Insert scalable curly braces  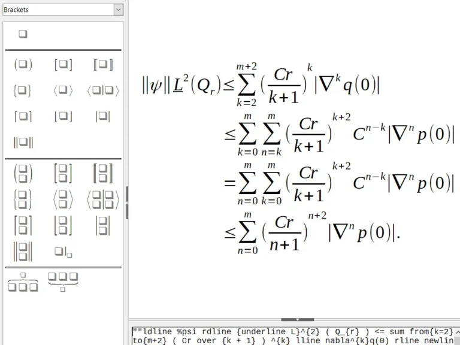point(23,200)
